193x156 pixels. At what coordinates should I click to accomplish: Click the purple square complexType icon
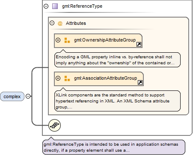(55, 6)
